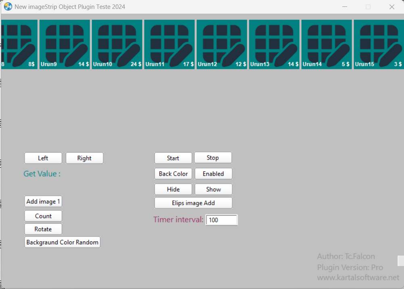This screenshot has height=289, width=404.
Task: Close the imageStrip plugin window
Action: click(392, 7)
